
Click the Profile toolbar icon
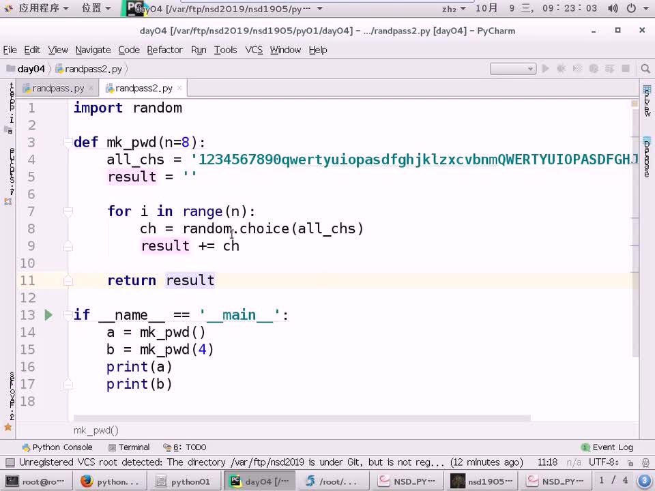click(594, 68)
